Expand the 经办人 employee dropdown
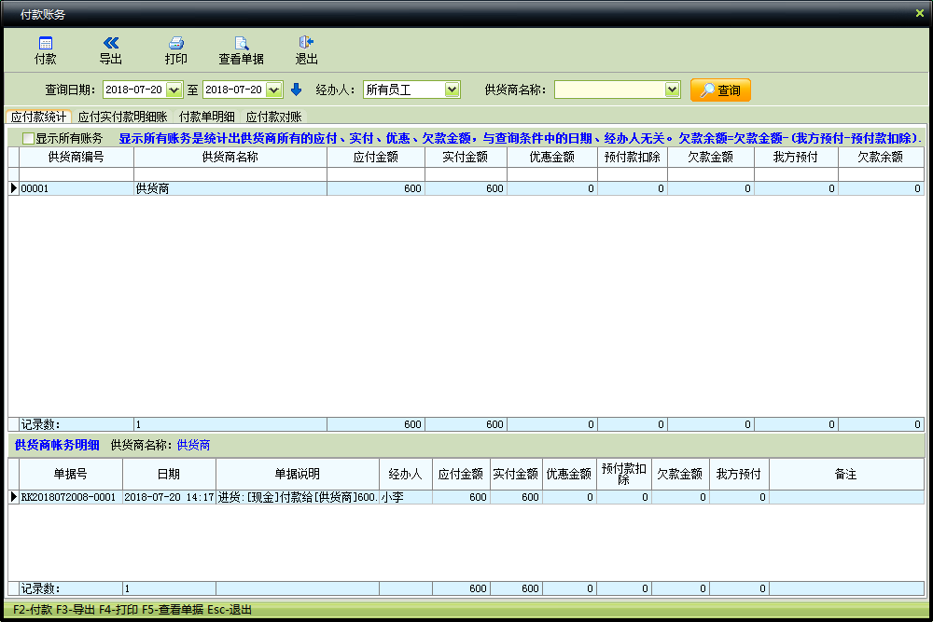 coord(452,90)
